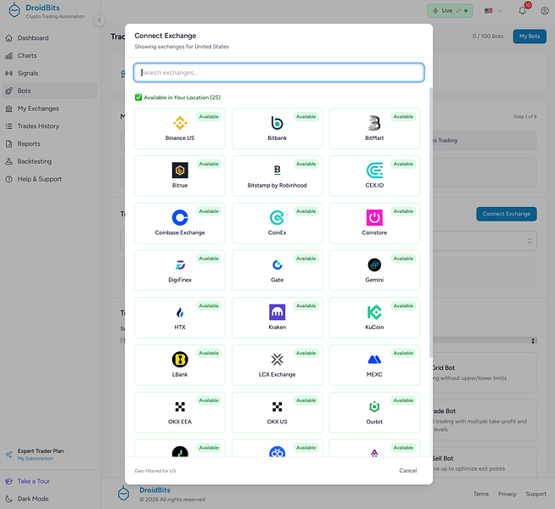Click the My Bots button

[x=530, y=36]
